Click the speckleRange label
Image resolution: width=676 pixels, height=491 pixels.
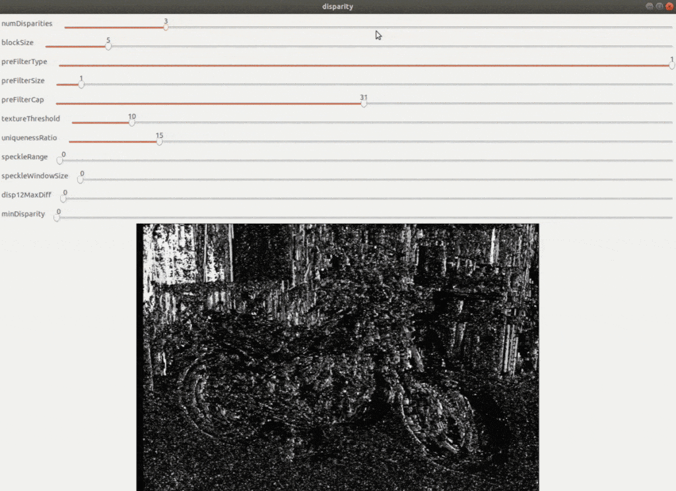click(24, 156)
